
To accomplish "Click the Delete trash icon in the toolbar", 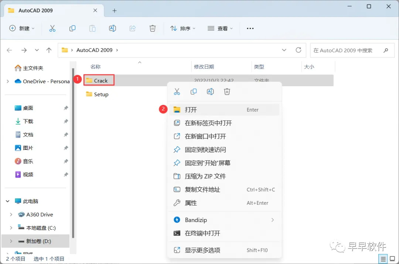I will (153, 28).
